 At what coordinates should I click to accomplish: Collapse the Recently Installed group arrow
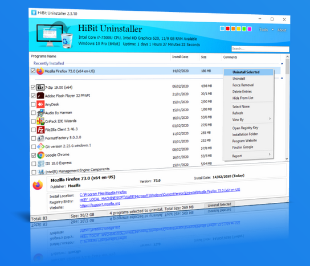pyautogui.click(x=282, y=64)
